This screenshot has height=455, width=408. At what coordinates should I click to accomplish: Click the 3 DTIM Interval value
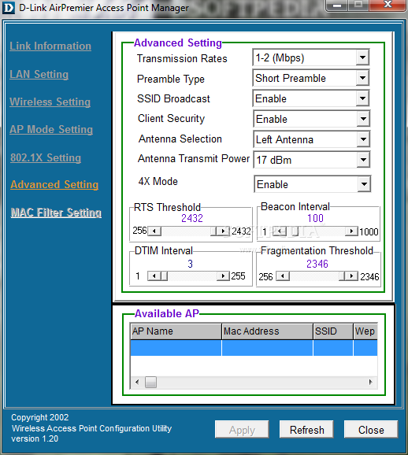pos(190,264)
